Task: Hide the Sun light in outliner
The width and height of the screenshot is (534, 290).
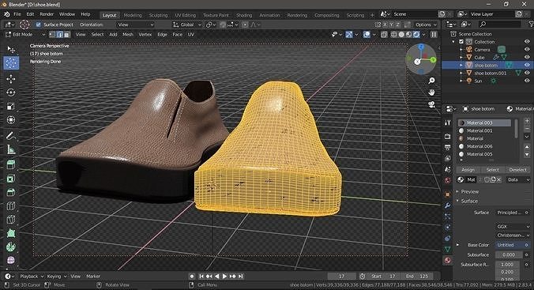Action: [527, 81]
